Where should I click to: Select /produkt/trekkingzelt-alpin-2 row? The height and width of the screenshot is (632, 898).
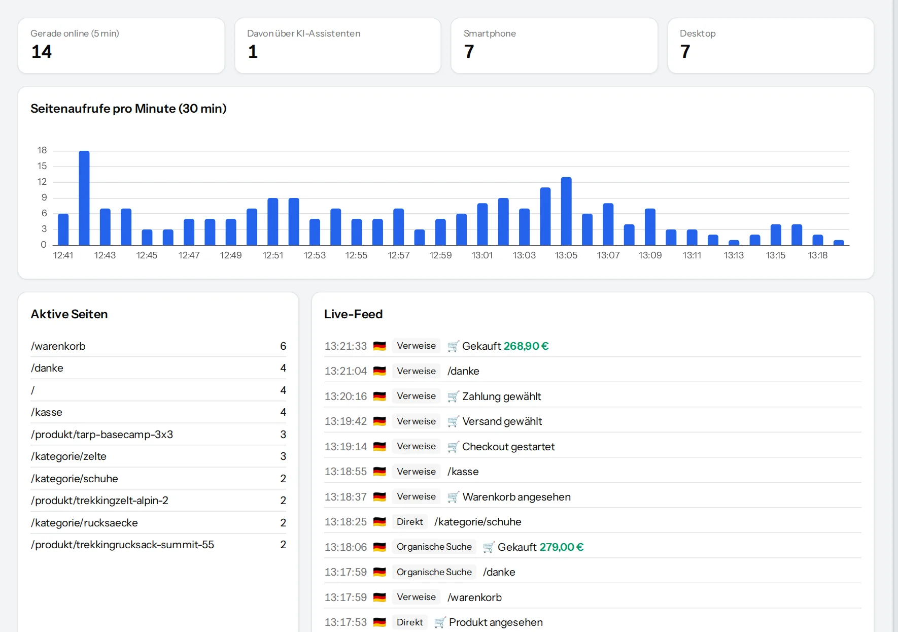(x=158, y=501)
